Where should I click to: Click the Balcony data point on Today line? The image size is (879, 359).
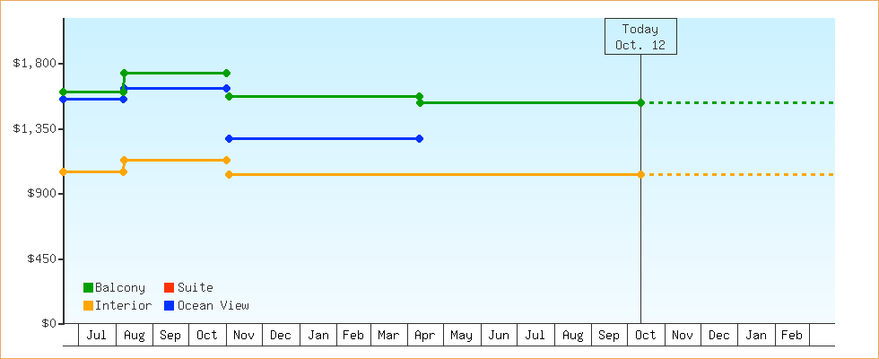click(640, 102)
